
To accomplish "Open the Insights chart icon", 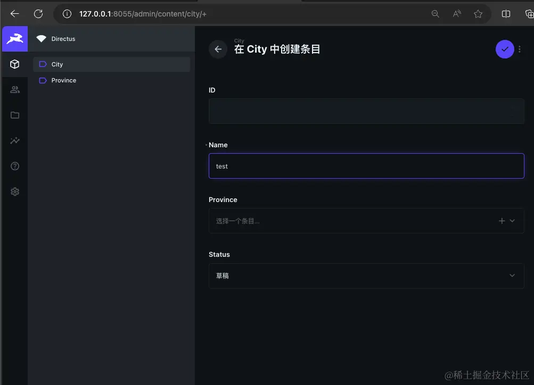I will [x=15, y=140].
